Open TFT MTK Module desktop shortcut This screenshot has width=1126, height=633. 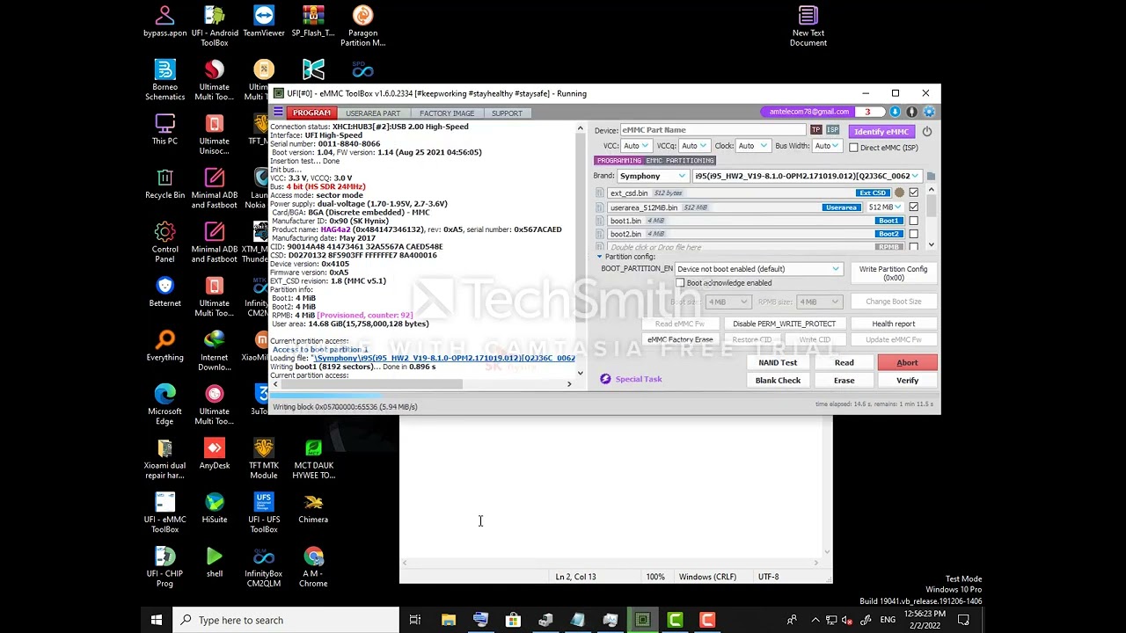coord(263,459)
